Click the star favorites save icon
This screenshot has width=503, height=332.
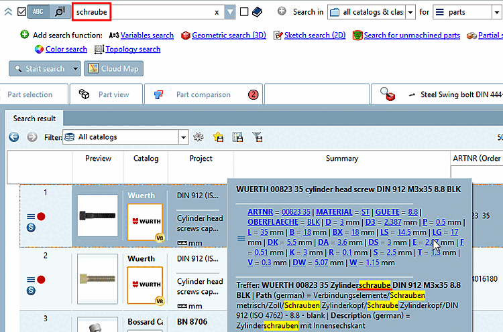(218, 137)
